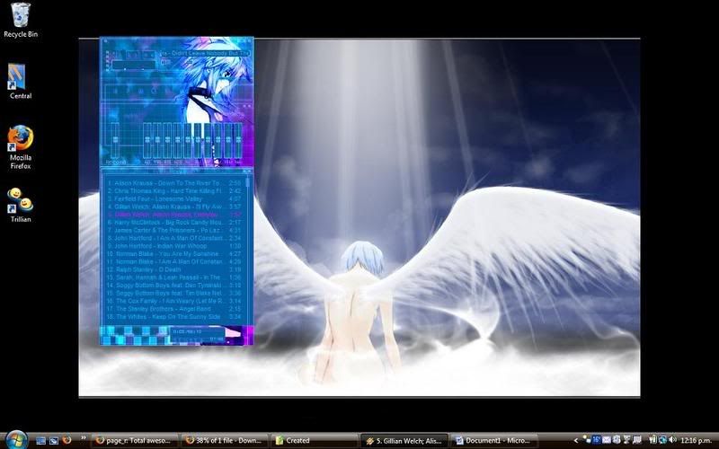Click the first (60 Hz) equalizer band slider

(x=147, y=140)
